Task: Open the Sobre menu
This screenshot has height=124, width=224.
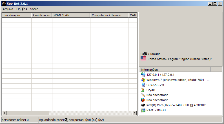Action: pyautogui.click(x=34, y=9)
